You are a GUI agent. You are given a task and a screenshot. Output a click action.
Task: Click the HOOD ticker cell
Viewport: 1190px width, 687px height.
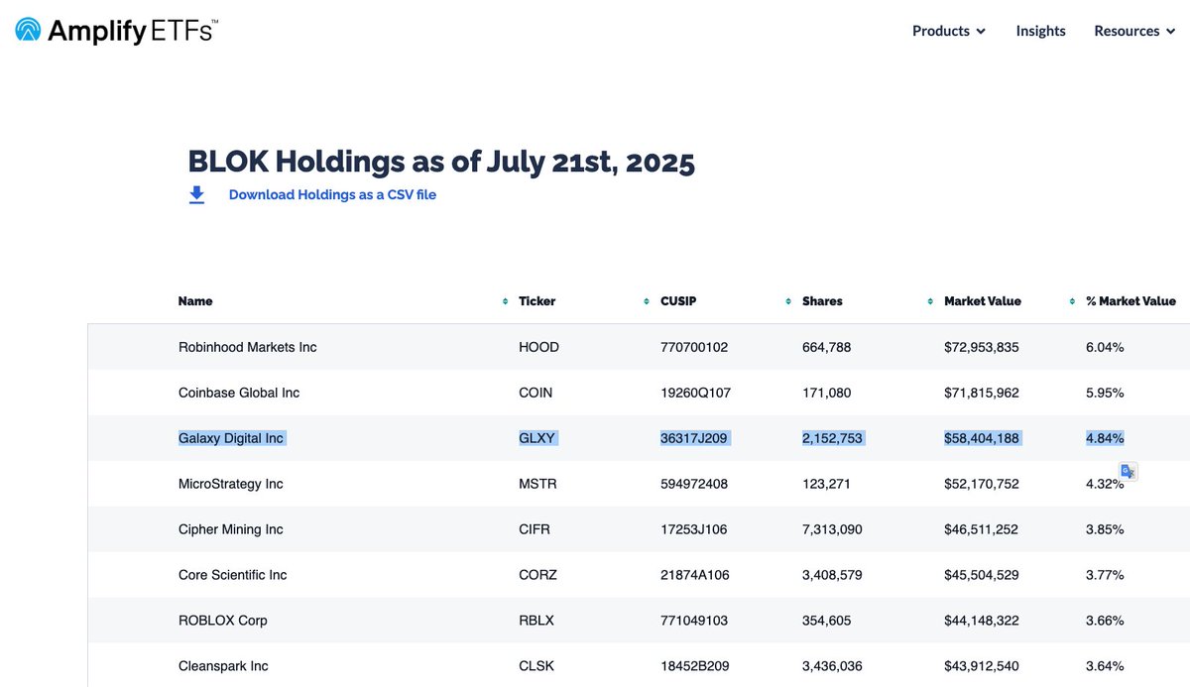coord(538,347)
